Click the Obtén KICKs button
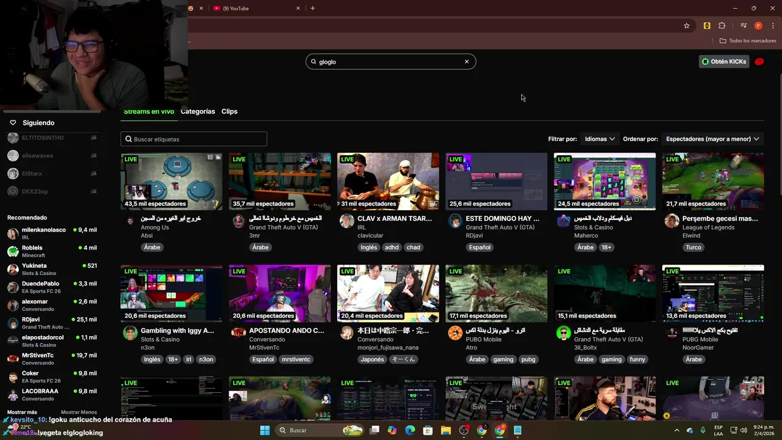 [x=724, y=62]
